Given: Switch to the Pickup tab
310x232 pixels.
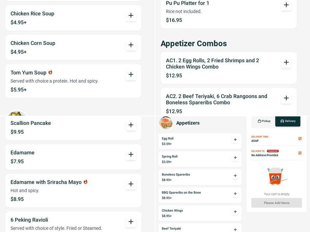Looking at the screenshot, I should click(263, 121).
